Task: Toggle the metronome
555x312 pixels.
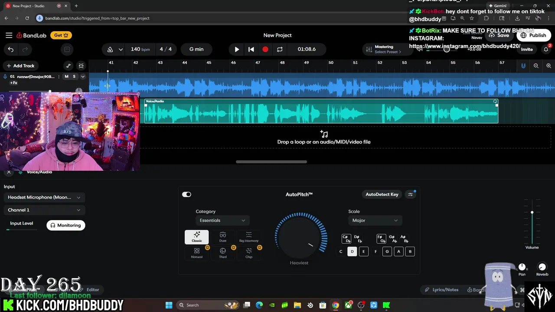Action: point(110,49)
